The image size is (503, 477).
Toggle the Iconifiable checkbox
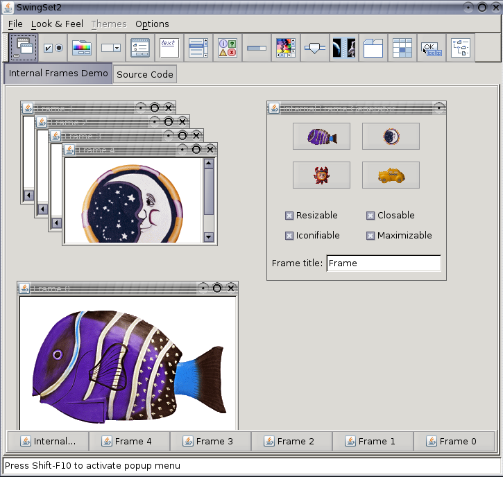click(290, 236)
